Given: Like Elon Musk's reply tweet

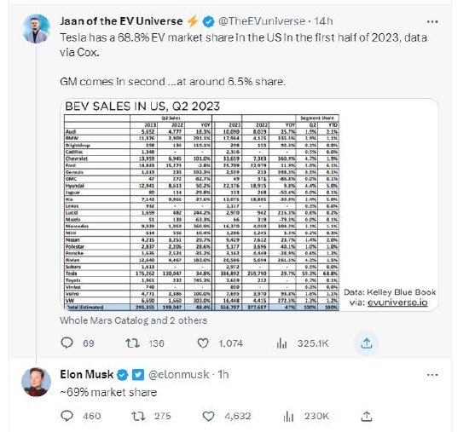Looking at the screenshot, I should [x=208, y=416].
